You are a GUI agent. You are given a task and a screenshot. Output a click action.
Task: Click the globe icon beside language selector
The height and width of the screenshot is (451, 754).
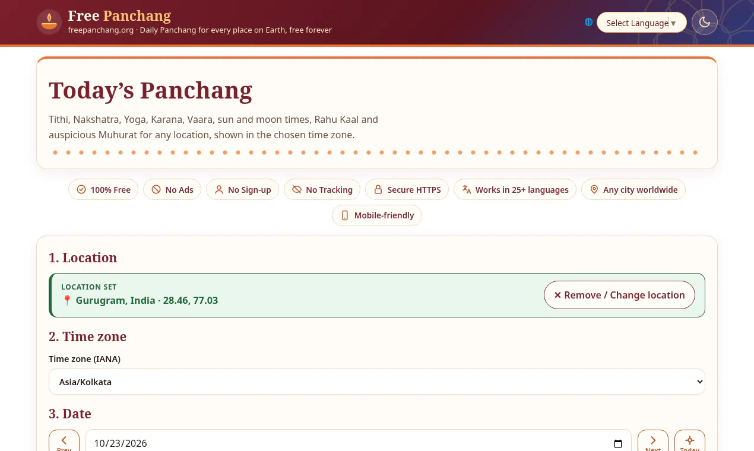(x=588, y=22)
